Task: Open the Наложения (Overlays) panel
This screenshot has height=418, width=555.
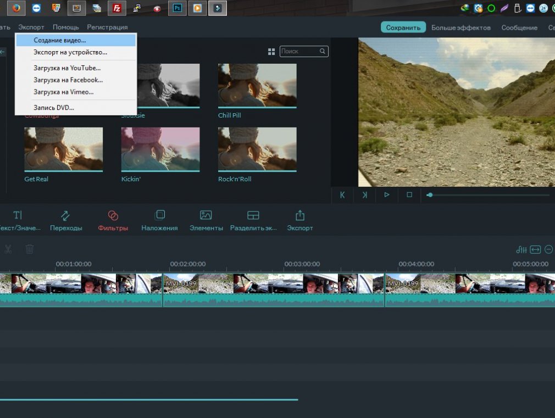Action: [x=159, y=220]
